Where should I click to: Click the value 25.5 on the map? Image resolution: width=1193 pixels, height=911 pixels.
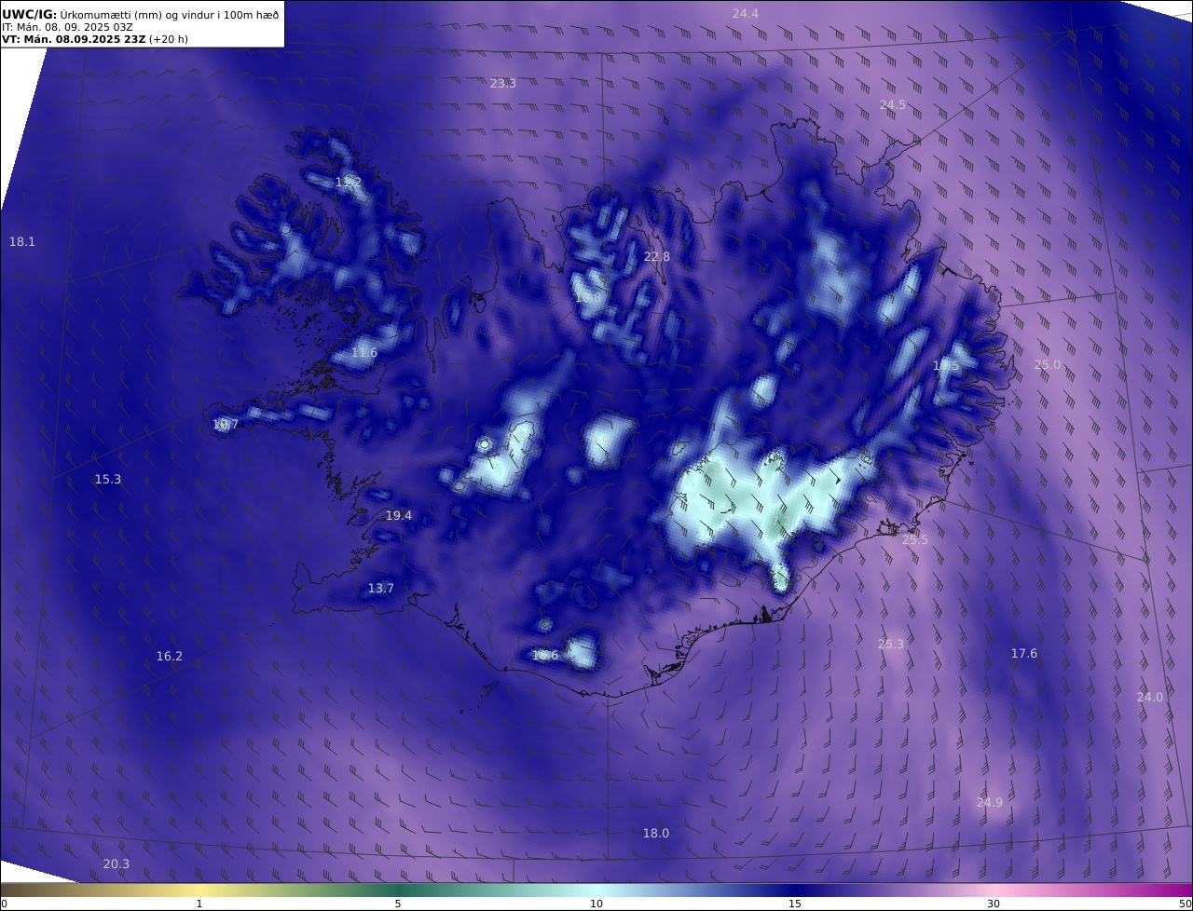pyautogui.click(x=914, y=539)
